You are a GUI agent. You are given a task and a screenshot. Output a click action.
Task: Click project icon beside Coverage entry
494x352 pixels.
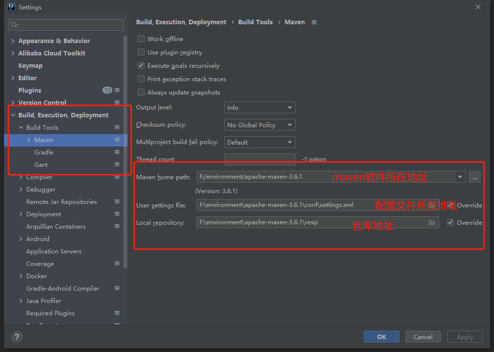[117, 264]
